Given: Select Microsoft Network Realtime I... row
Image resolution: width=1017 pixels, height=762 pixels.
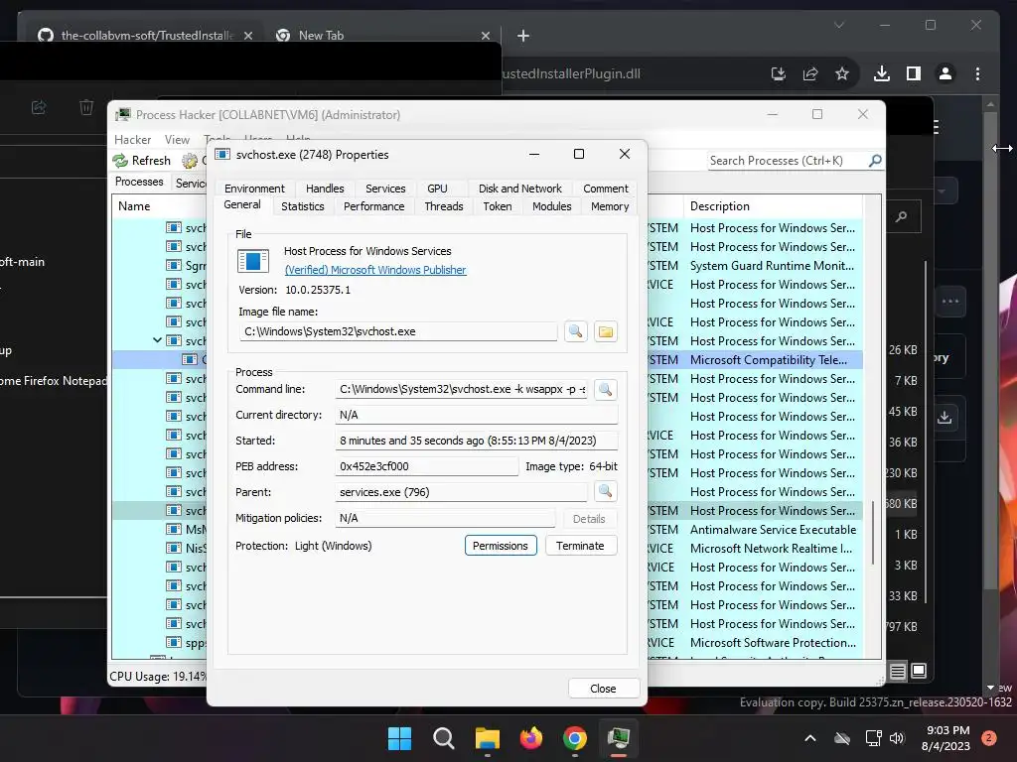Looking at the screenshot, I should (x=771, y=548).
